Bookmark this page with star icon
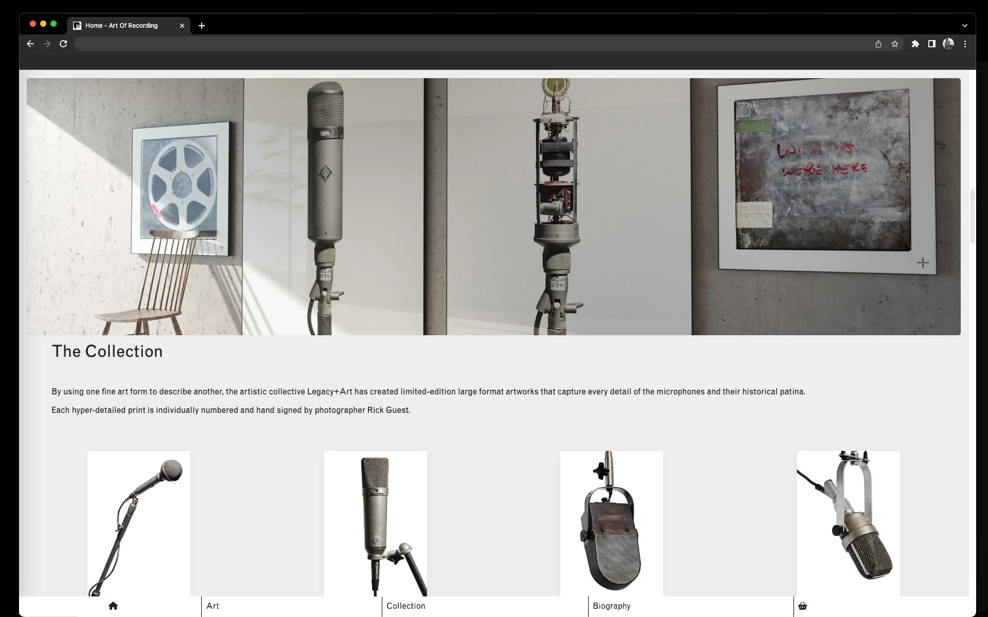Screen dimensions: 988x617 895,44
